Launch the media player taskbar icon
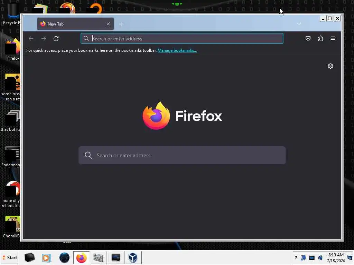354x265 pixels. pos(47,257)
